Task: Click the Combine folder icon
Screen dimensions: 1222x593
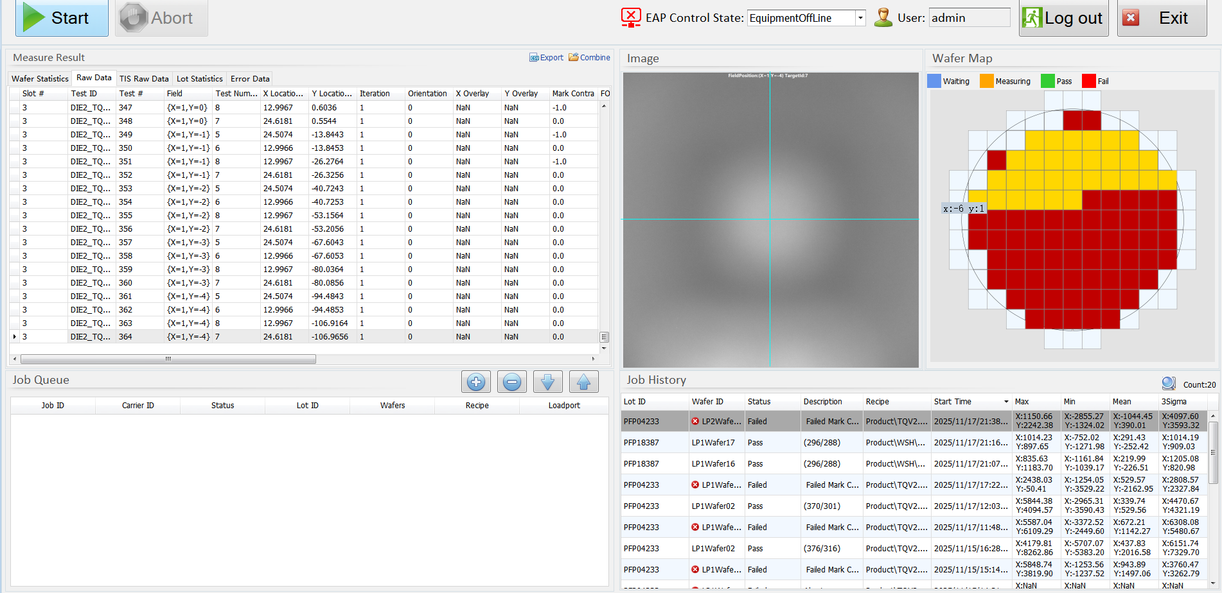Action: click(574, 57)
